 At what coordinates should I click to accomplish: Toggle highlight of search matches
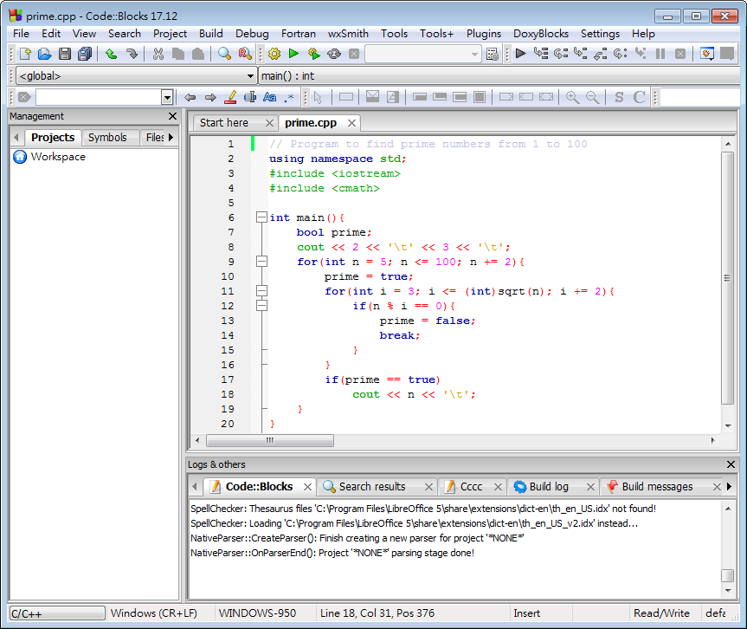point(231,97)
